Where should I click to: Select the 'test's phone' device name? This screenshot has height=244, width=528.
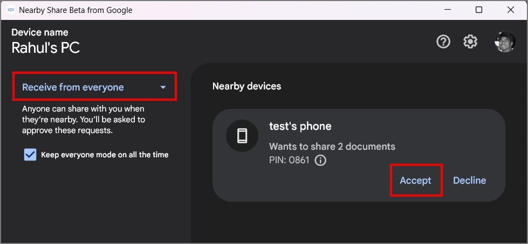coord(300,127)
